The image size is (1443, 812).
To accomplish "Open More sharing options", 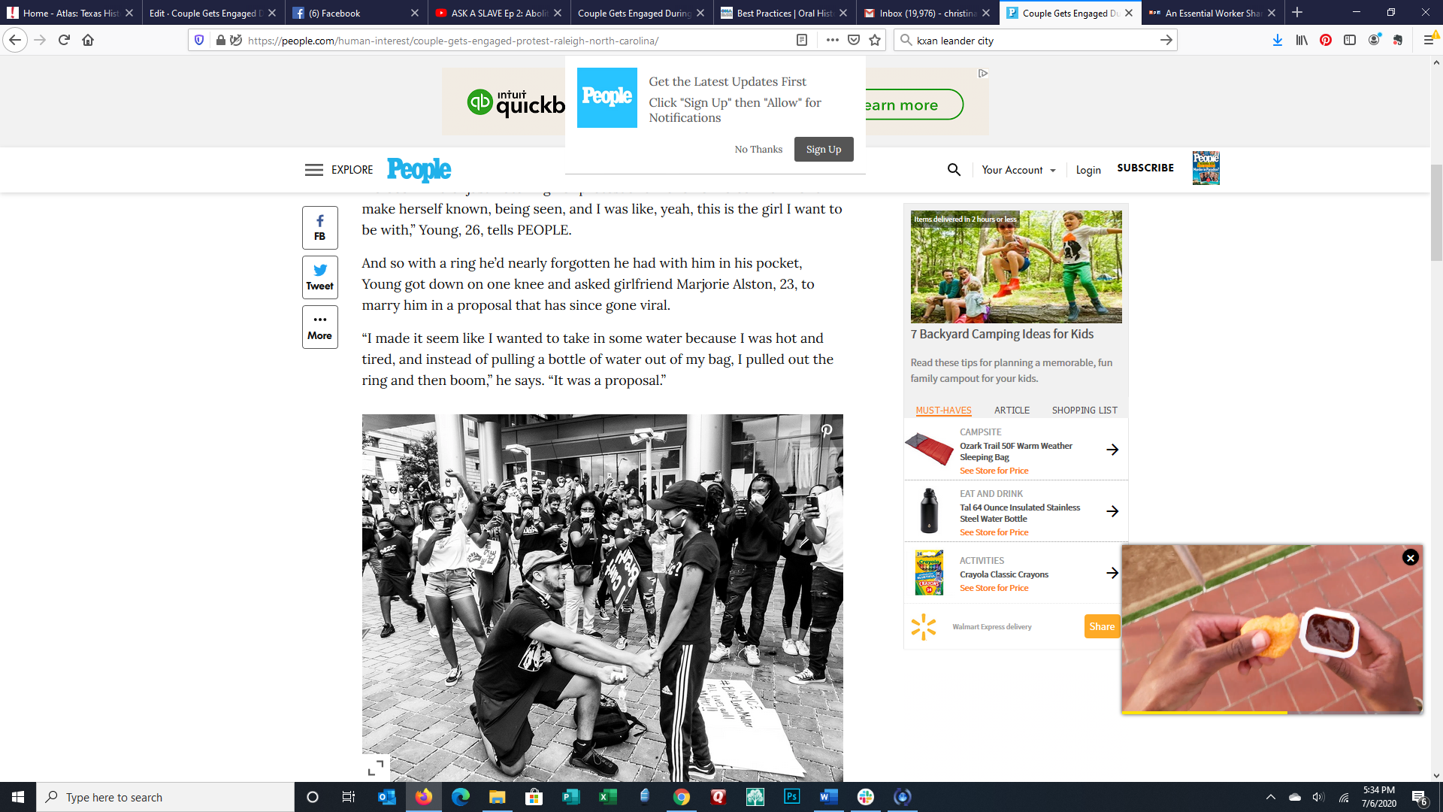I will (319, 326).
